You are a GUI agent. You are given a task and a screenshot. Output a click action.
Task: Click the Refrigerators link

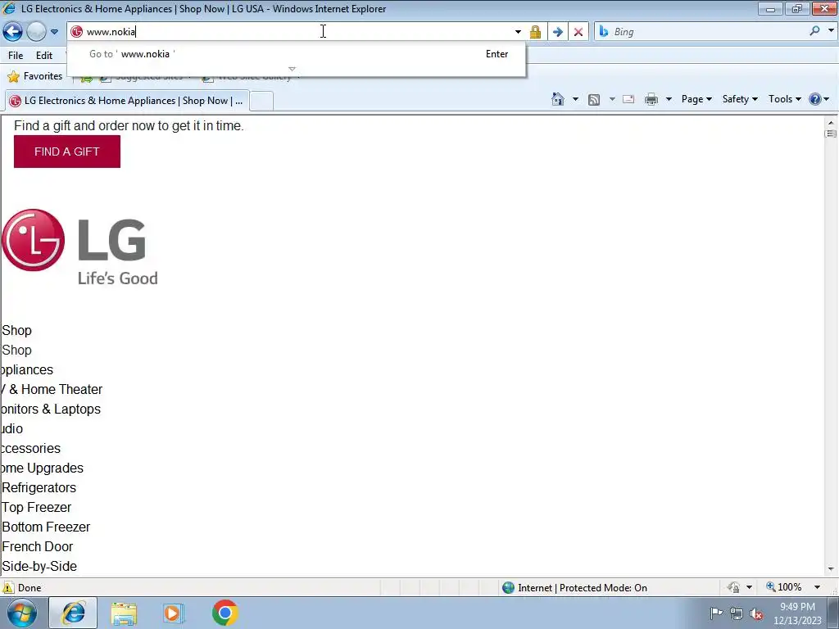tap(39, 488)
